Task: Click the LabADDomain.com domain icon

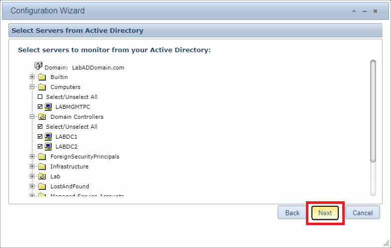Action: [x=38, y=66]
